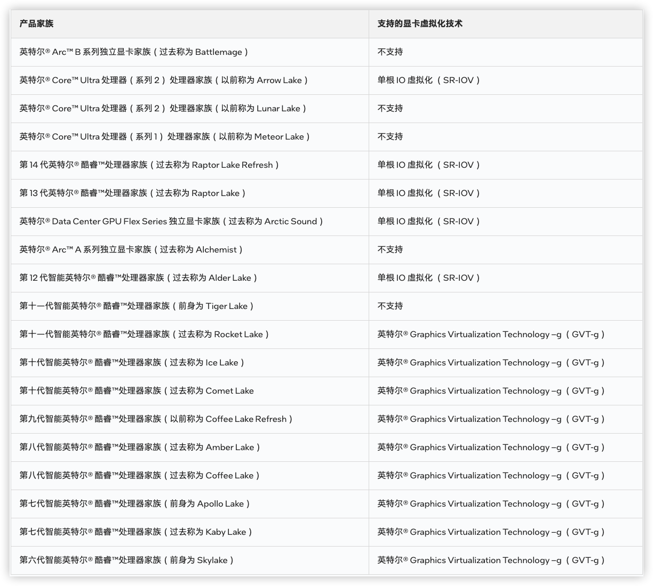Click GVT-g value for Kaby Lake
This screenshot has width=653, height=586.
click(x=491, y=532)
